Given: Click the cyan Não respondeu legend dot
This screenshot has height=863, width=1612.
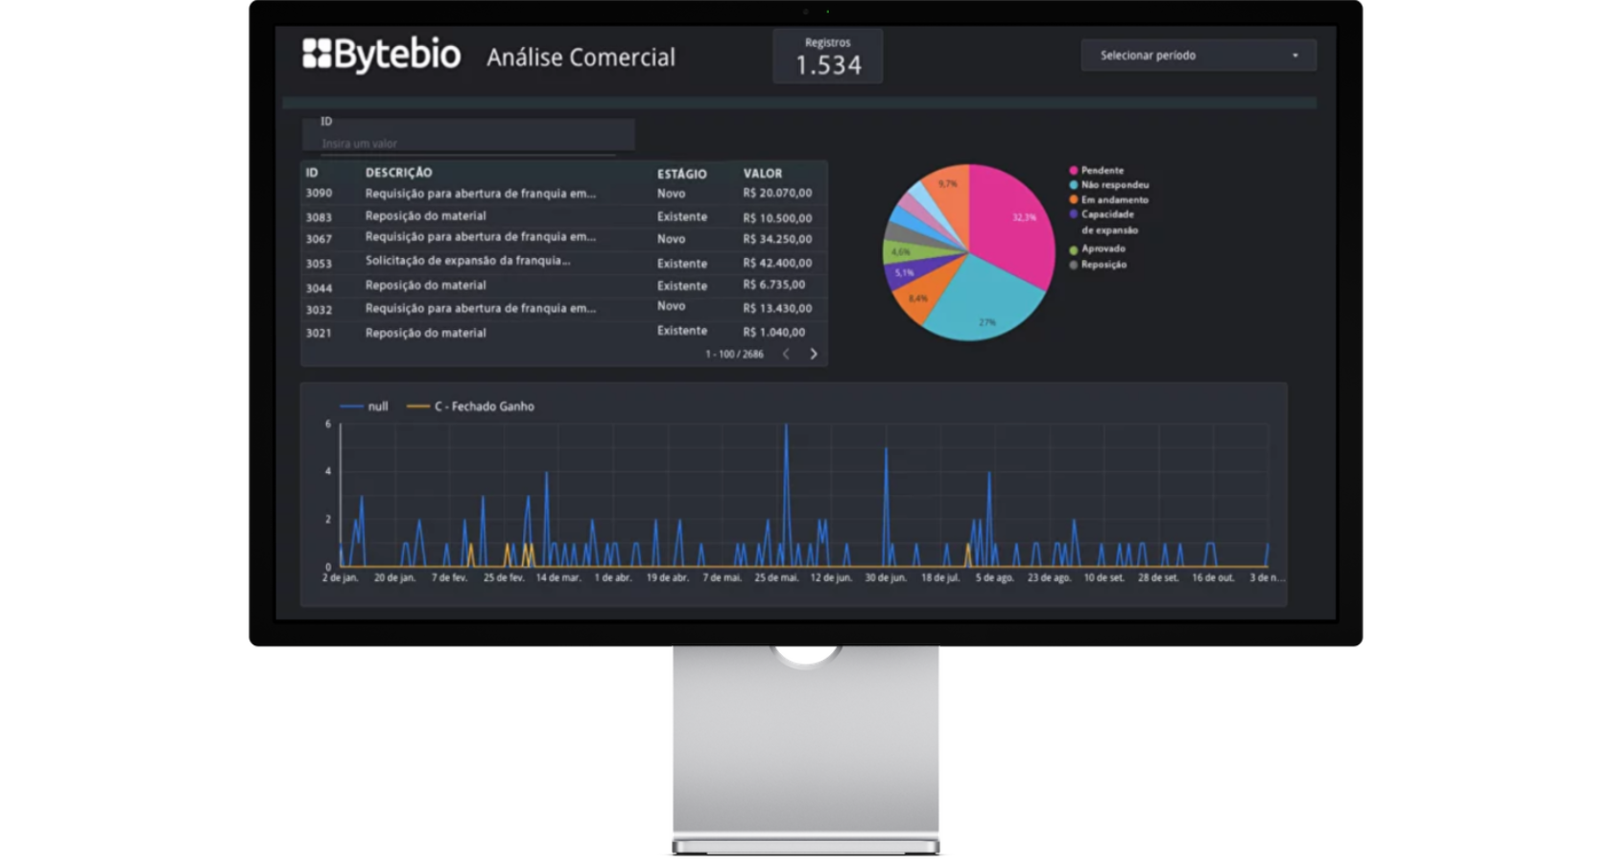Looking at the screenshot, I should point(1074,185).
